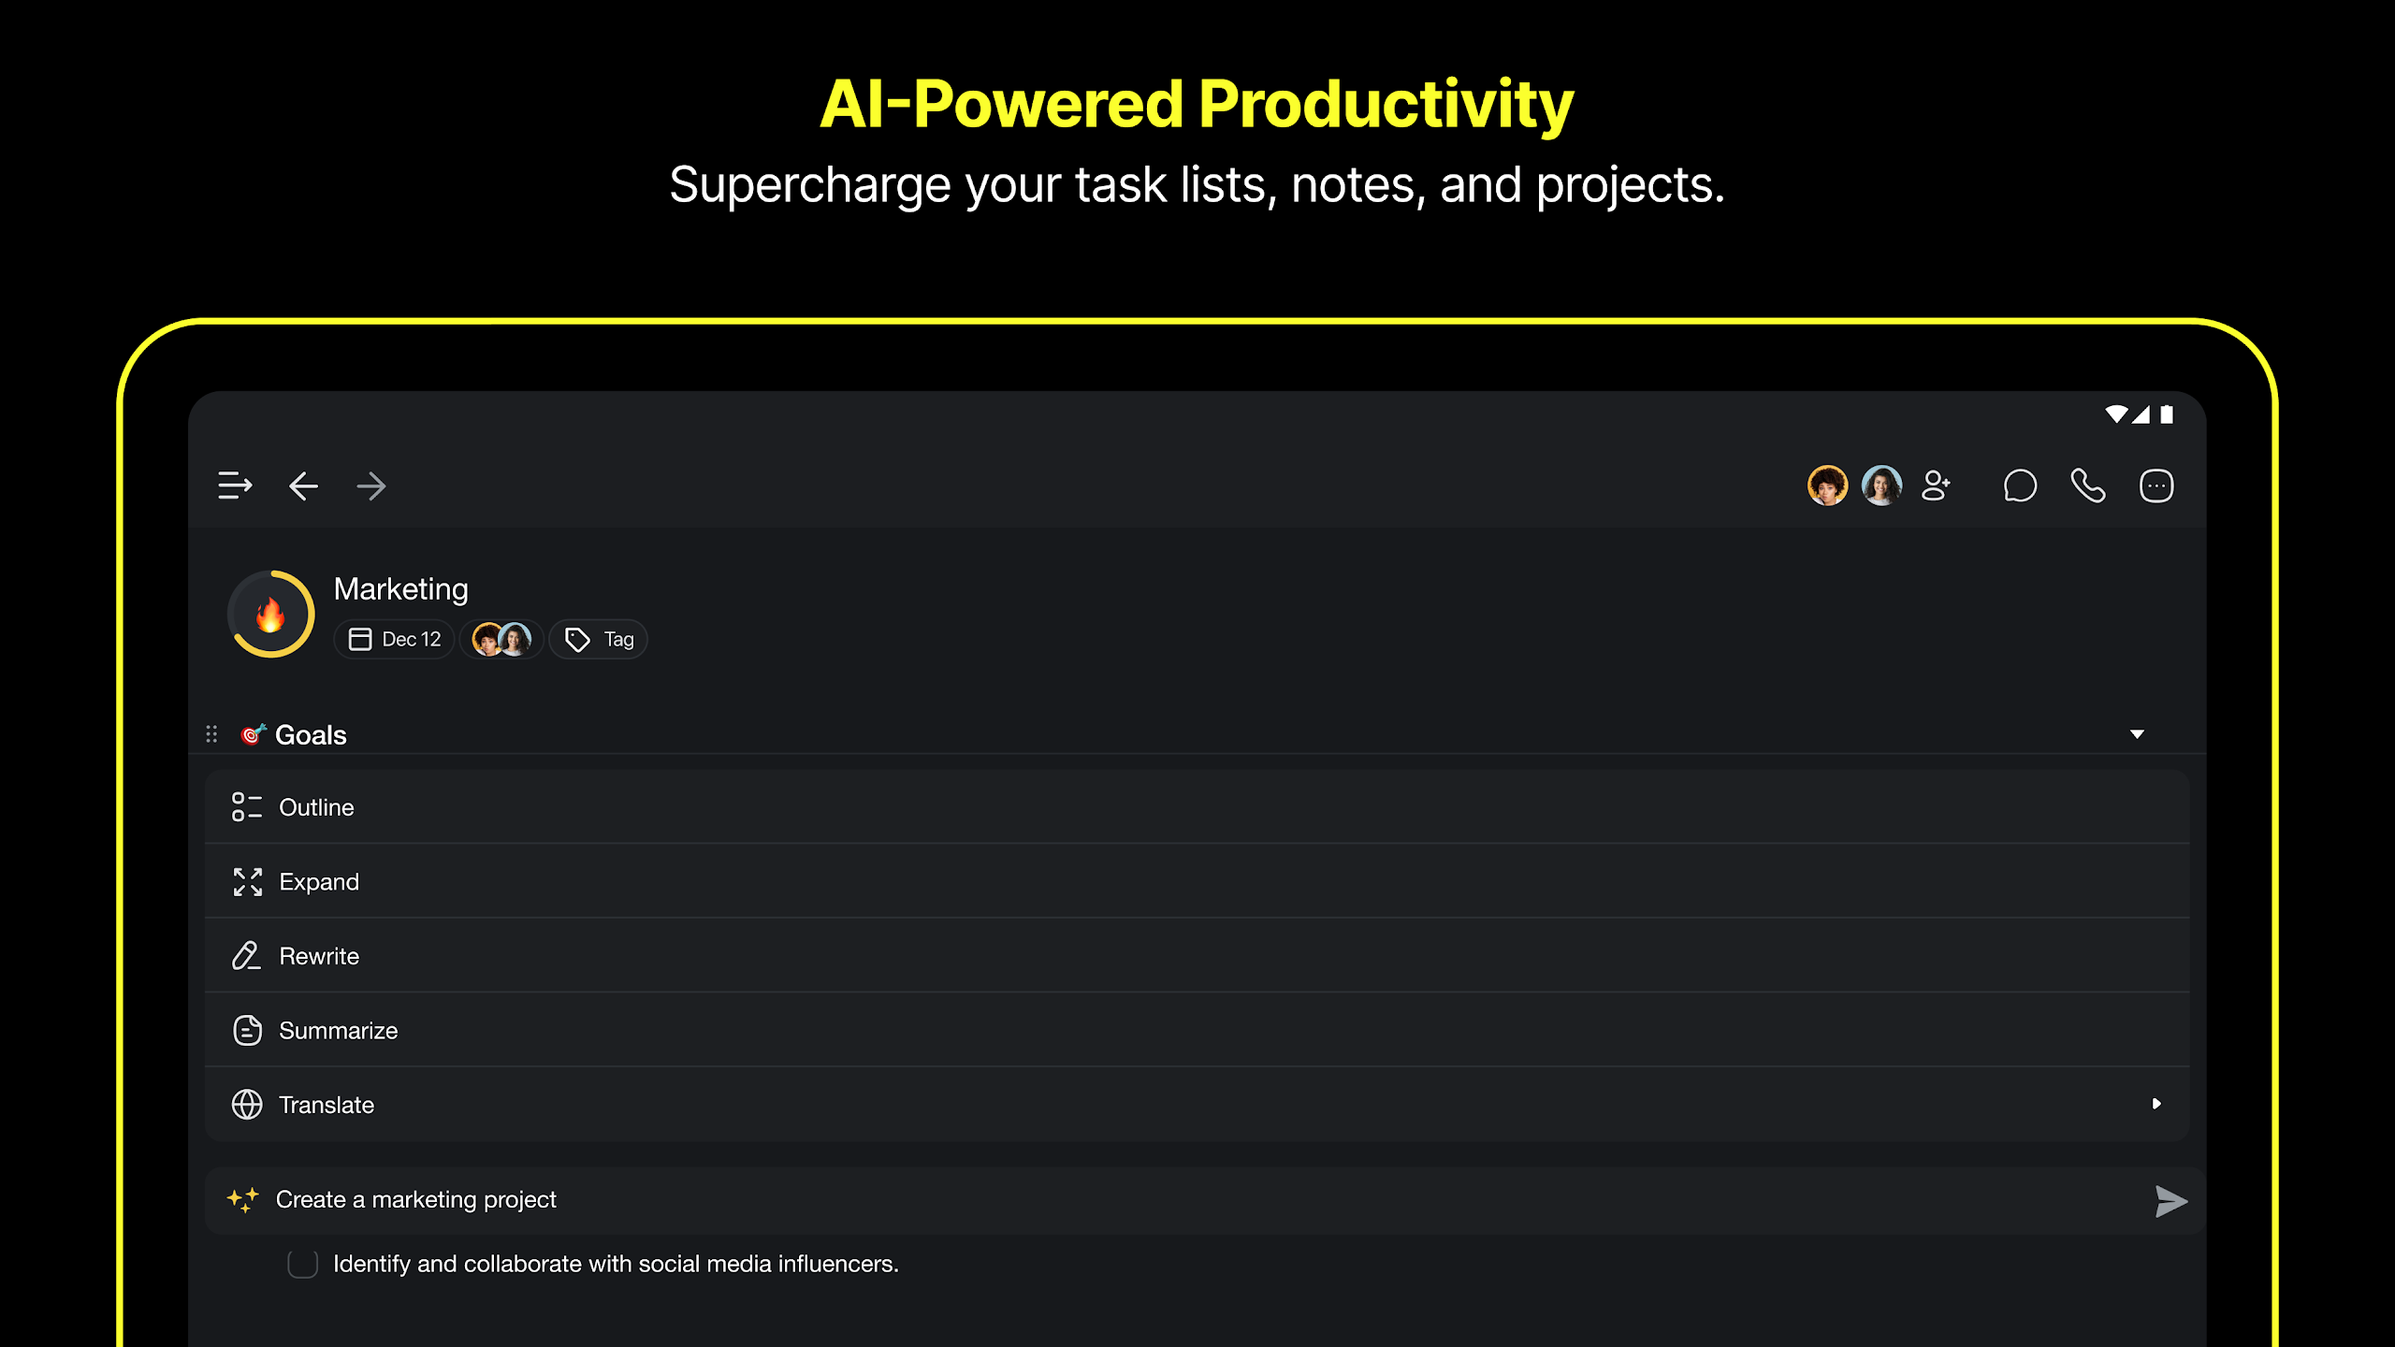This screenshot has height=1347, width=2395.
Task: Select the Rewrite option
Action: tap(1197, 956)
